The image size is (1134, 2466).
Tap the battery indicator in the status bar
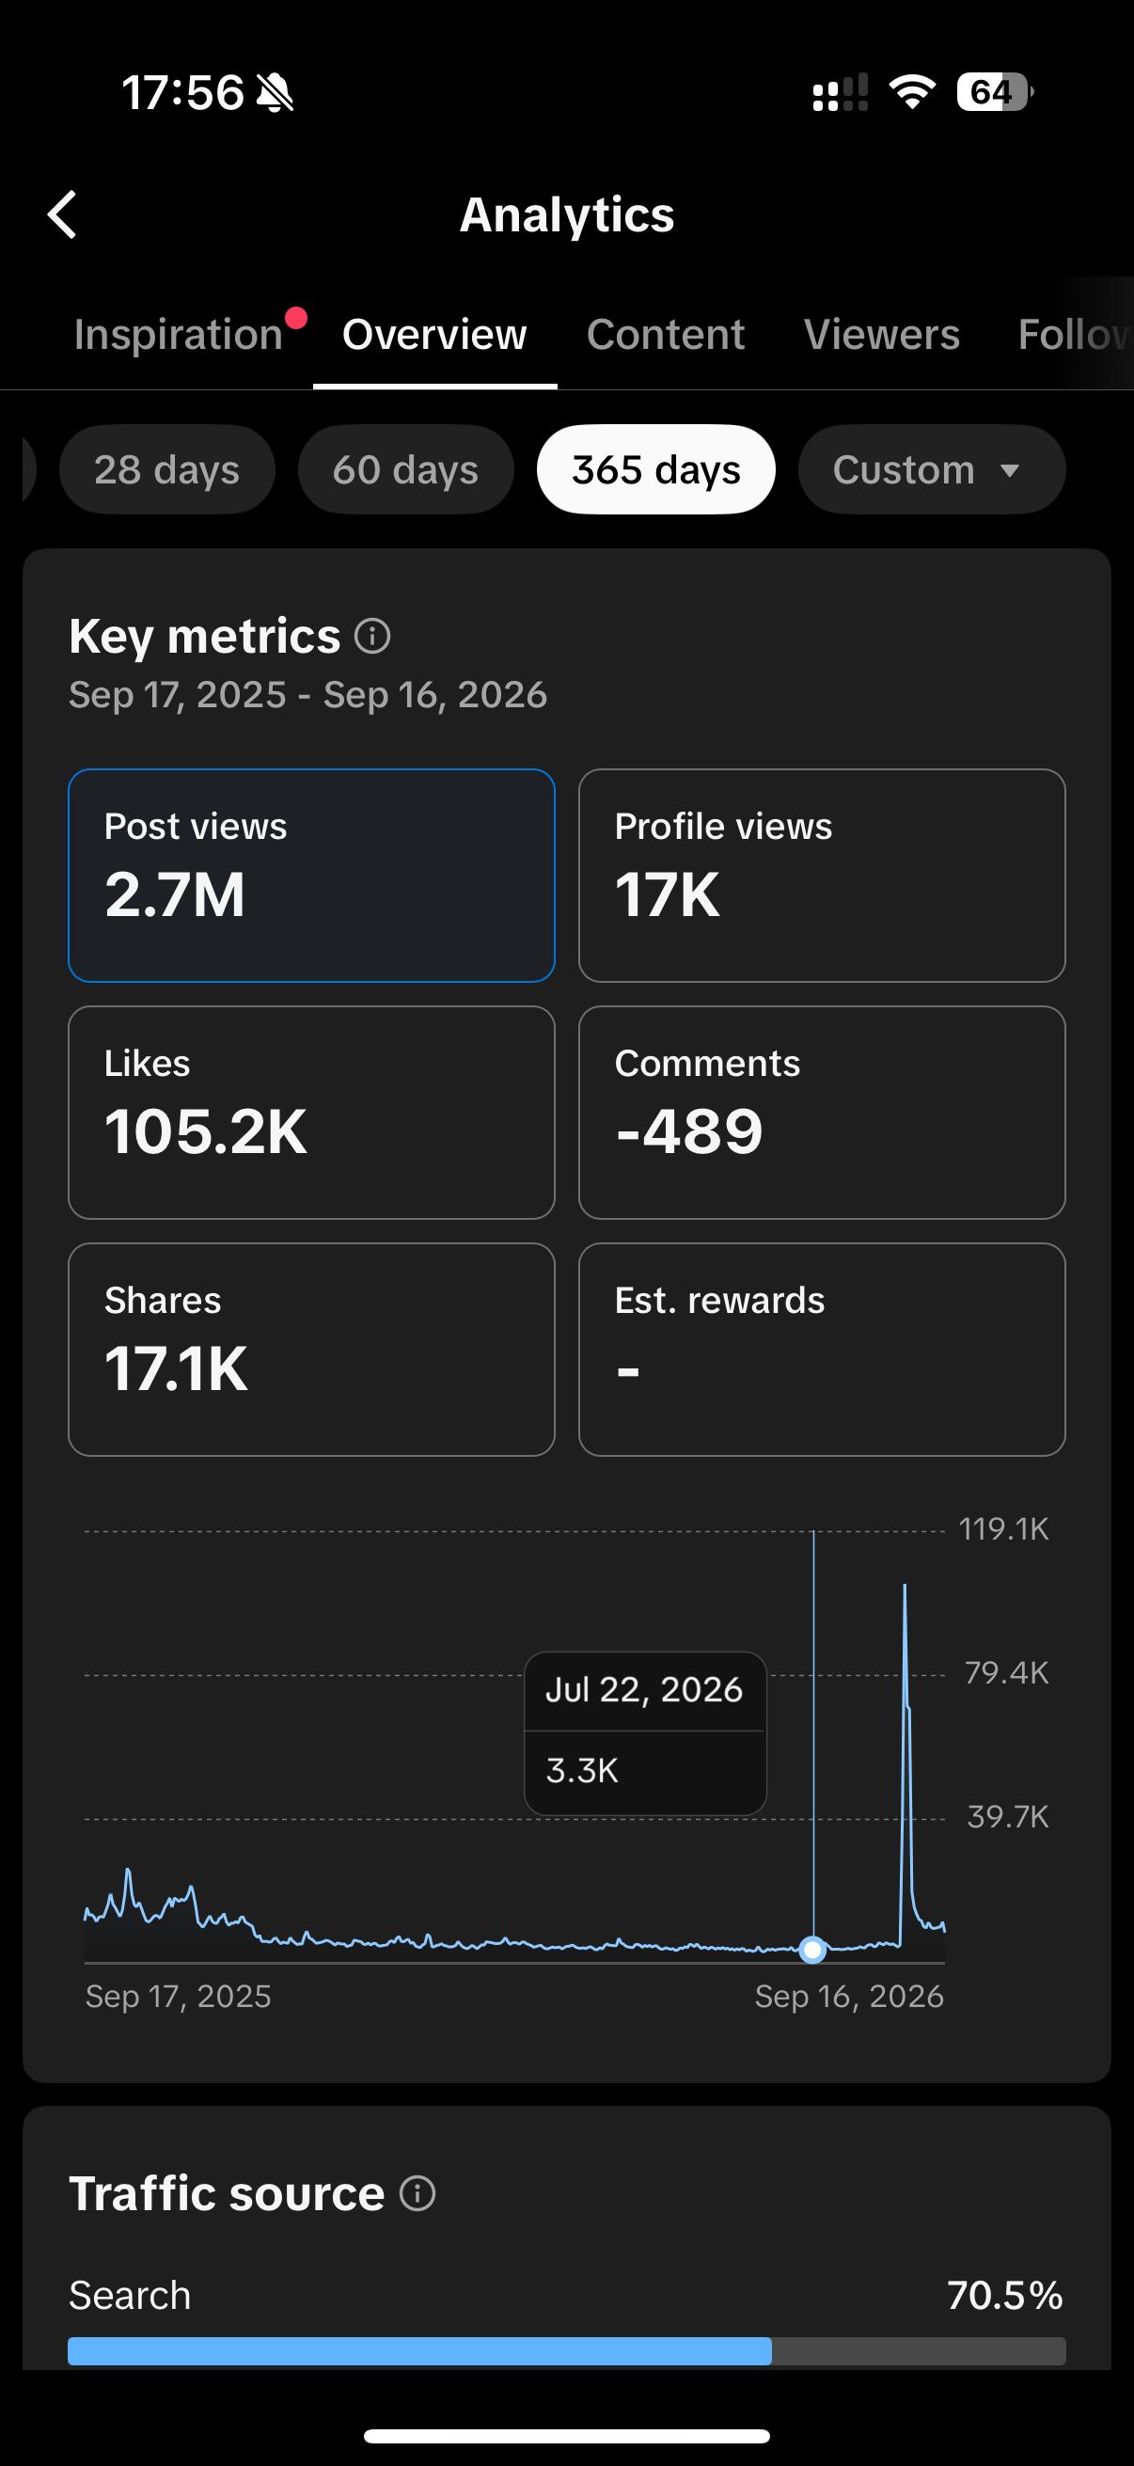click(994, 92)
